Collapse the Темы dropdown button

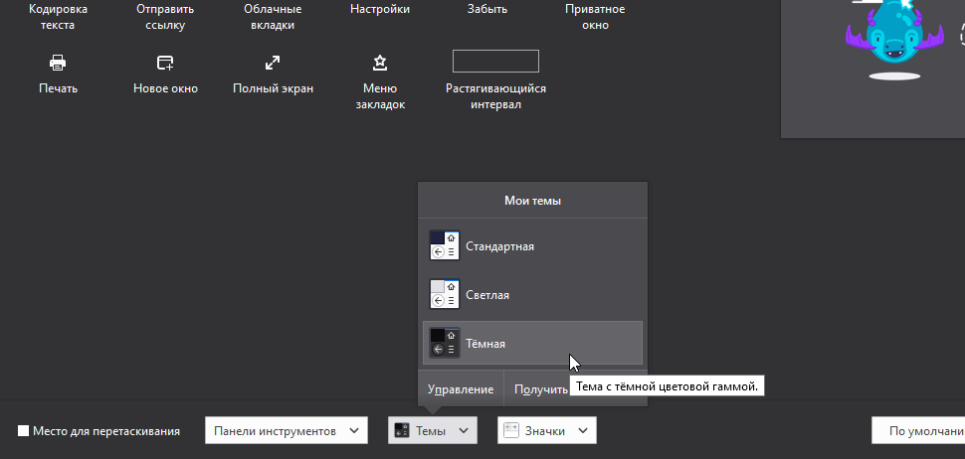(x=432, y=431)
